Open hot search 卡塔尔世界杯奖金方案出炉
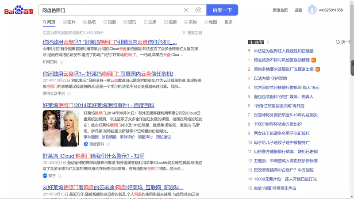Viewport: 354px width, 199px height. point(278,124)
